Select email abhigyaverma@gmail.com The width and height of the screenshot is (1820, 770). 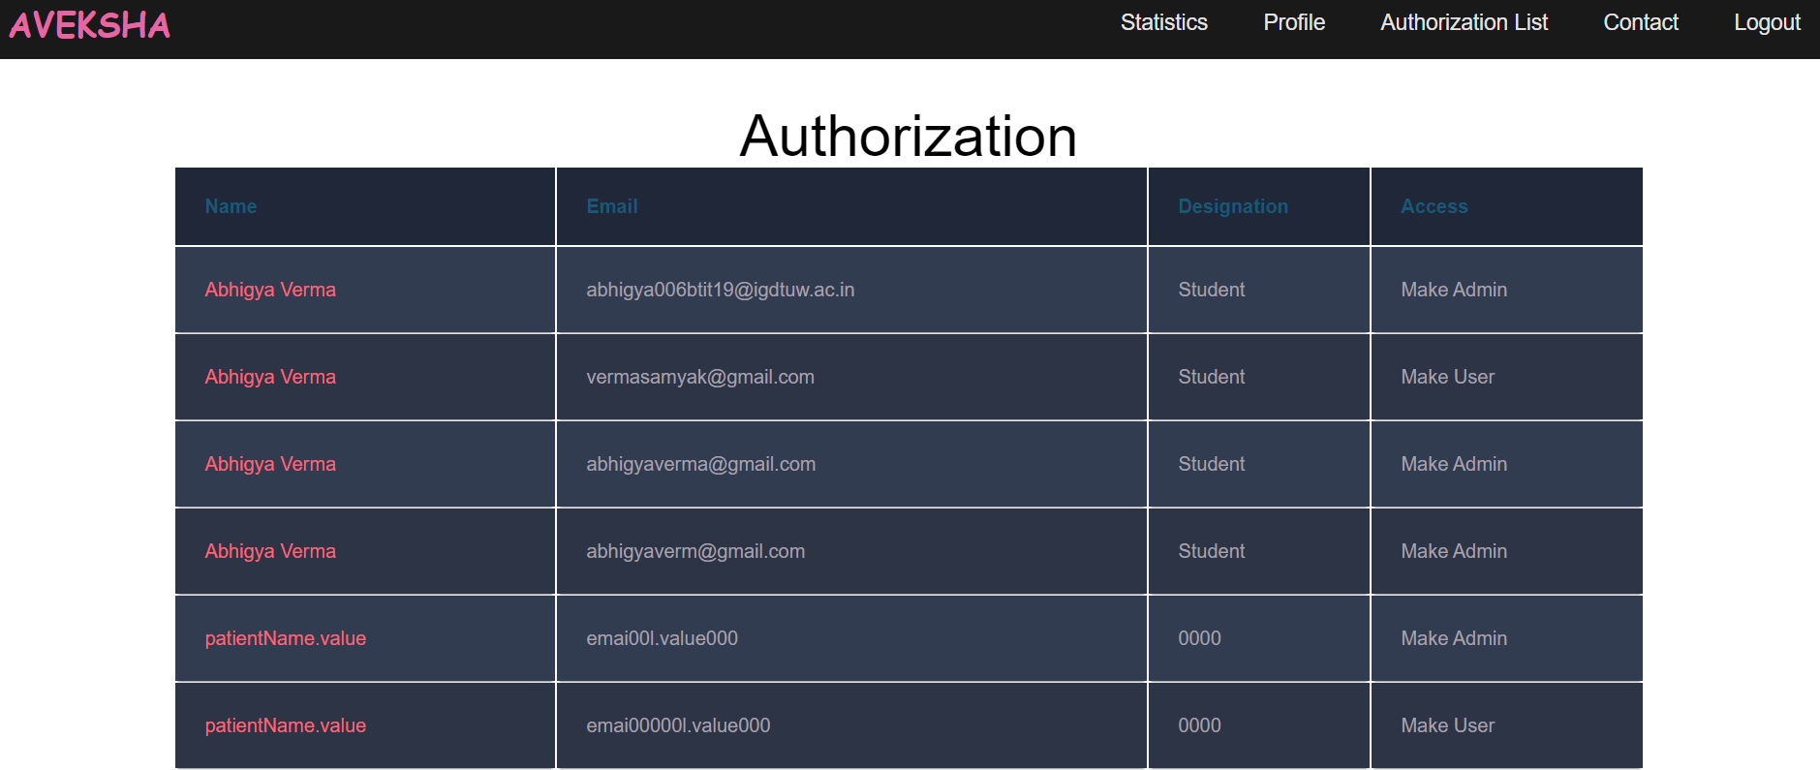[x=700, y=464]
